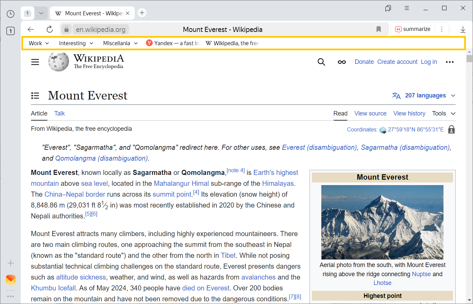473x304 pixels.
Task: Open the Mount Everest aerial photo
Action: pyautogui.click(x=382, y=222)
